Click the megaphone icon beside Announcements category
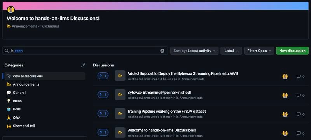The width and height of the screenshot is (311, 140). click(9, 84)
